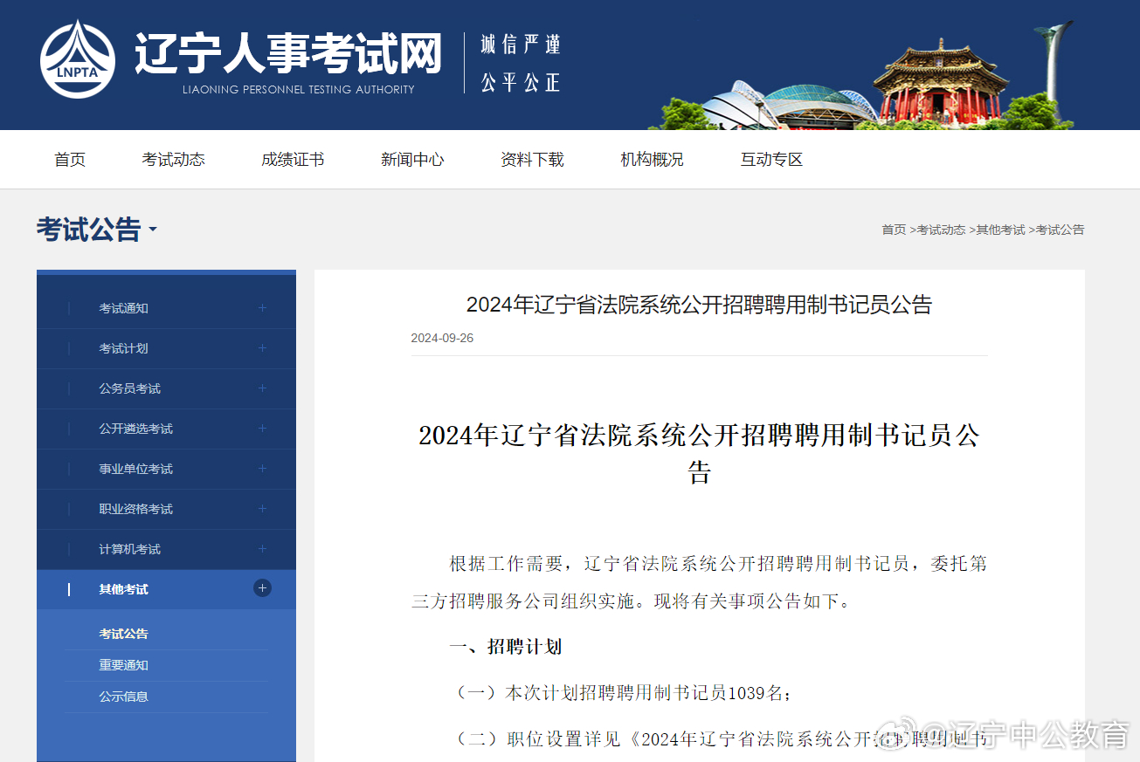Click the publication date 2024-09-26
The height and width of the screenshot is (762, 1140).
click(442, 338)
